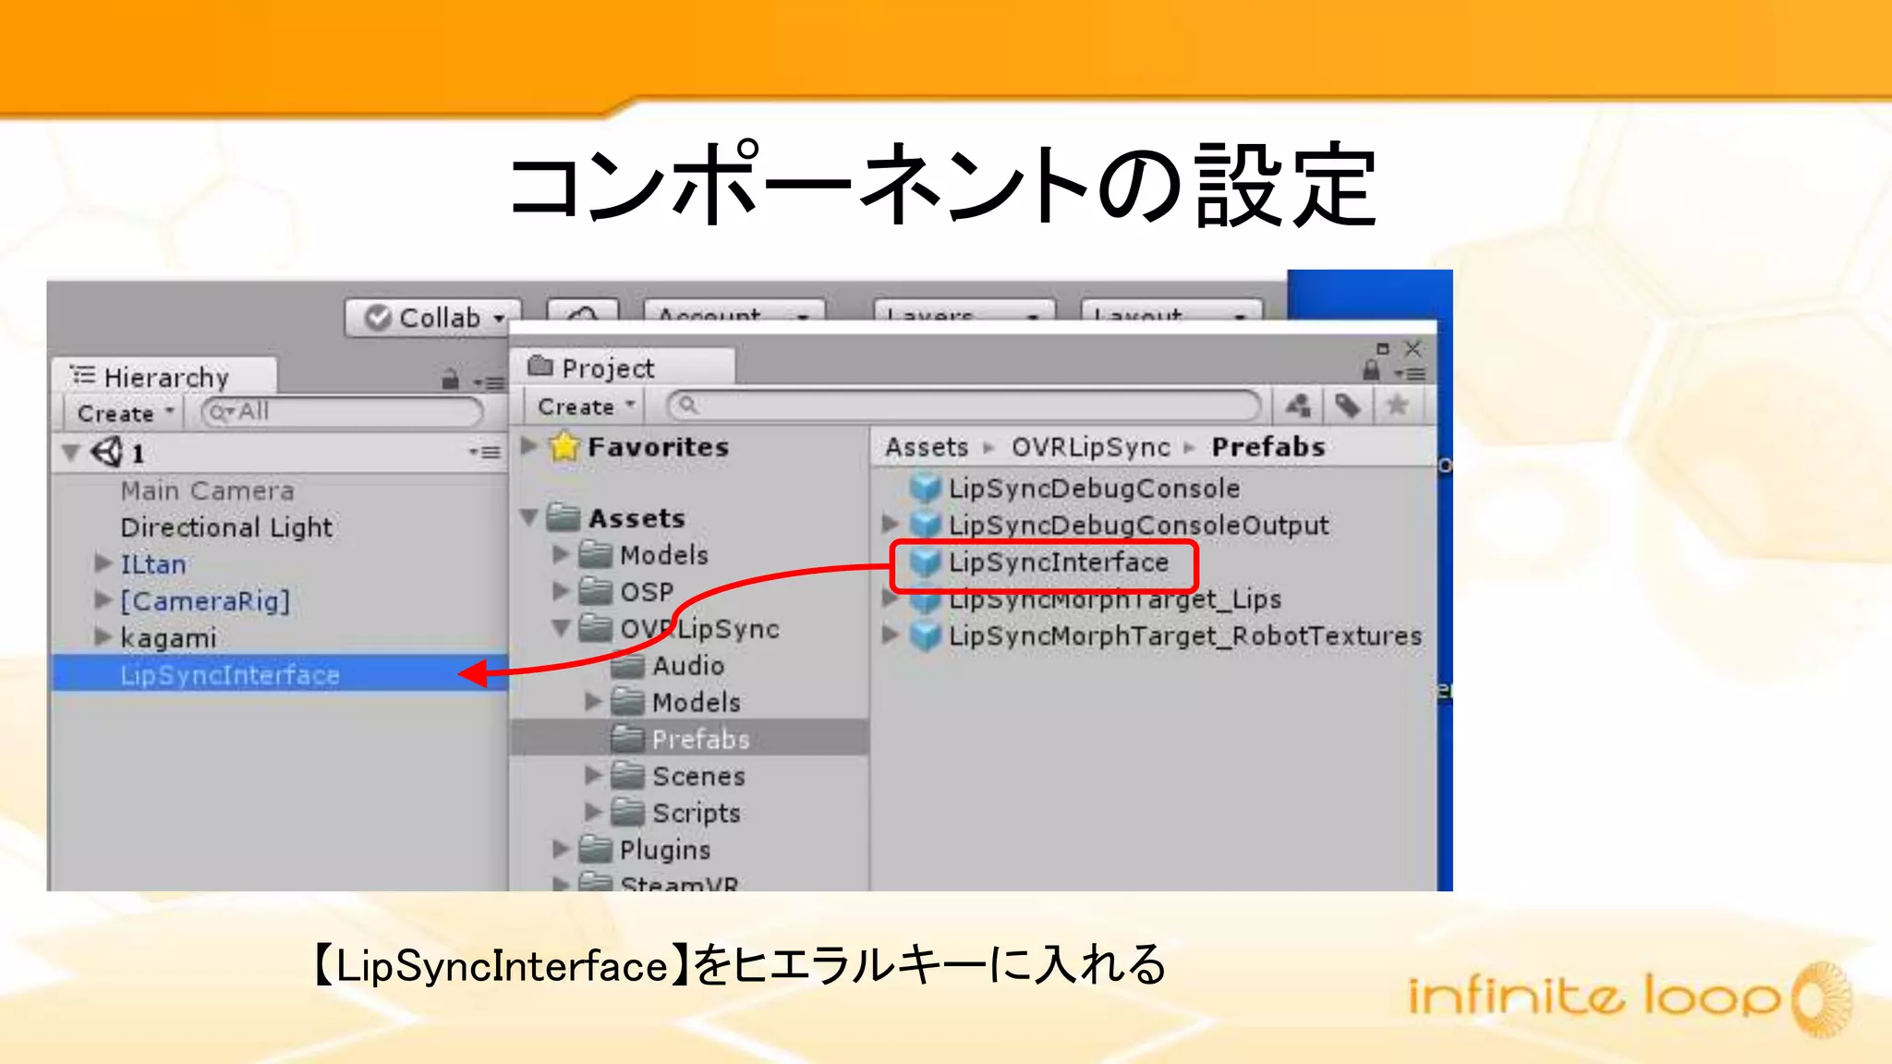Click the Scripts folder icon
The height and width of the screenshot is (1064, 1892).
click(628, 813)
